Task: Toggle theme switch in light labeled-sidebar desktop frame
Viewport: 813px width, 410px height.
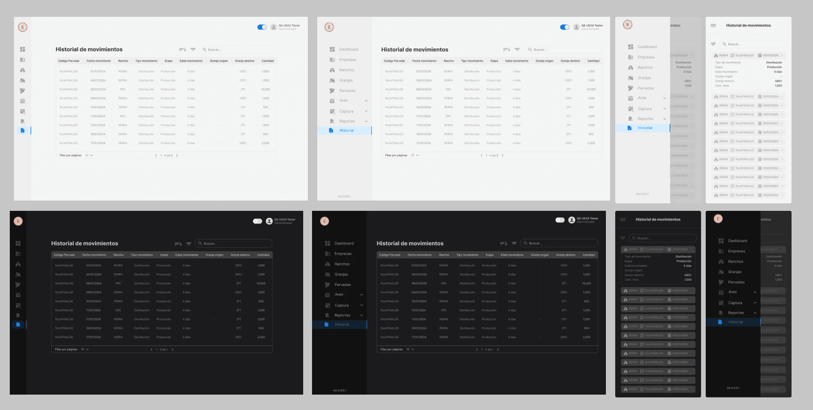Action: click(565, 27)
